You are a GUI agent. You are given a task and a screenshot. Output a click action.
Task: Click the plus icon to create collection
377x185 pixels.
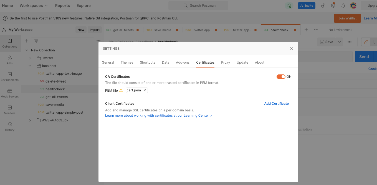tap(27, 41)
